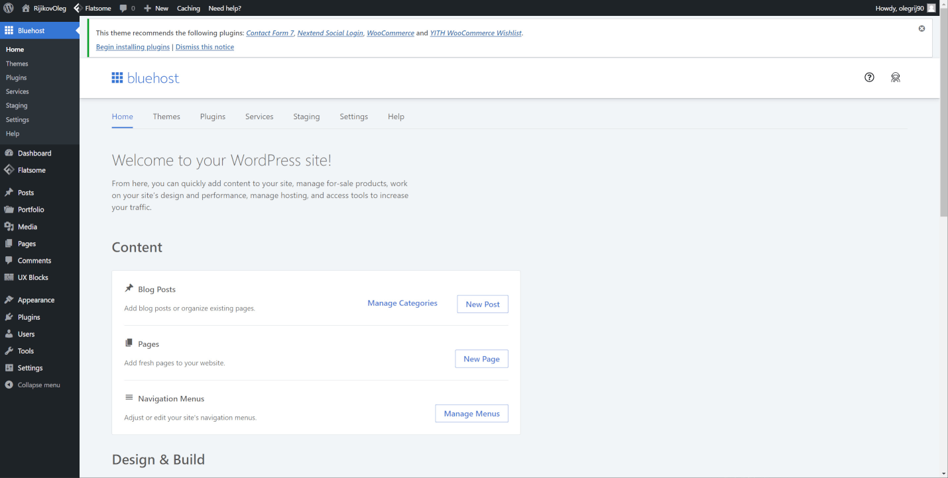Click the scrollbar up arrow
Viewport: 948px width, 478px height.
pyautogui.click(x=944, y=5)
